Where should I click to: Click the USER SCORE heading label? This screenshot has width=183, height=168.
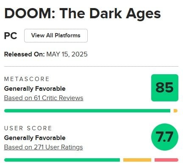(28, 128)
